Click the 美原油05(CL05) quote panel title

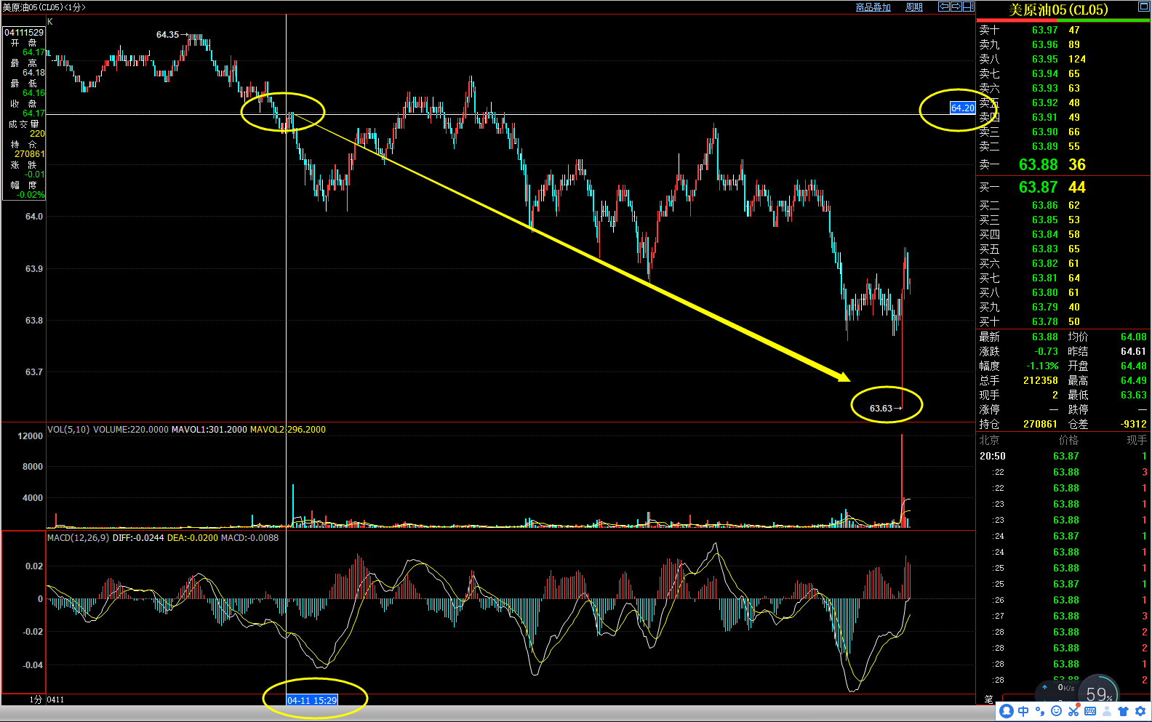(1058, 9)
